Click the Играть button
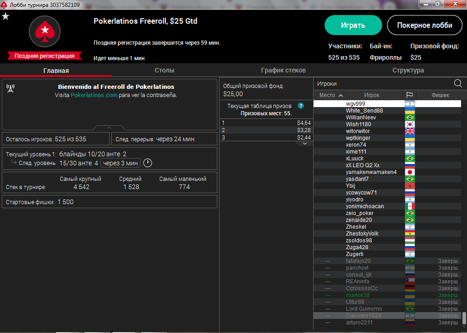The height and width of the screenshot is (333, 467). [x=353, y=25]
